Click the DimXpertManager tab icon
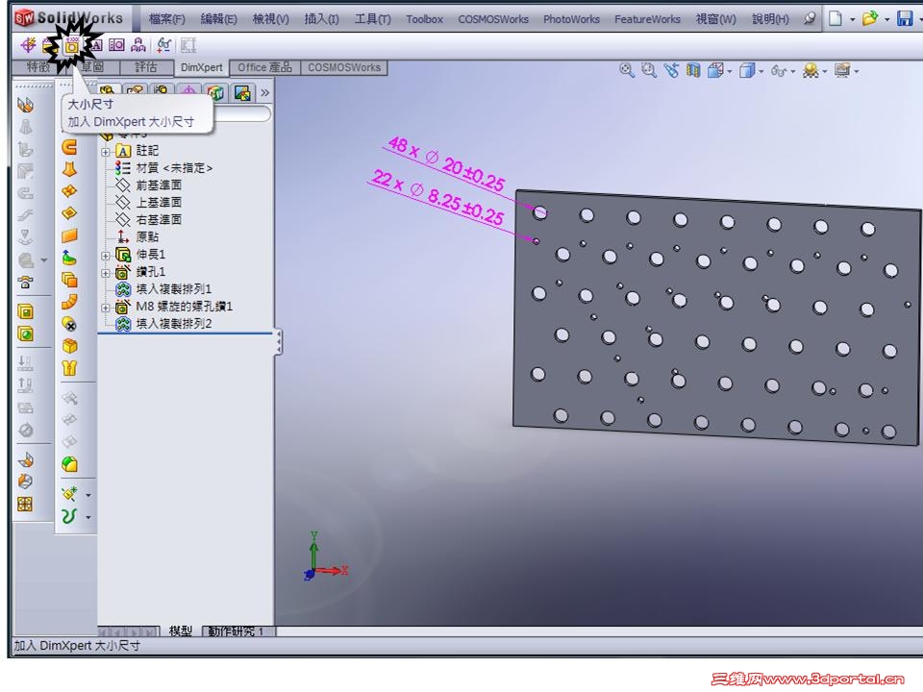The width and height of the screenshot is (923, 692). coord(188,92)
